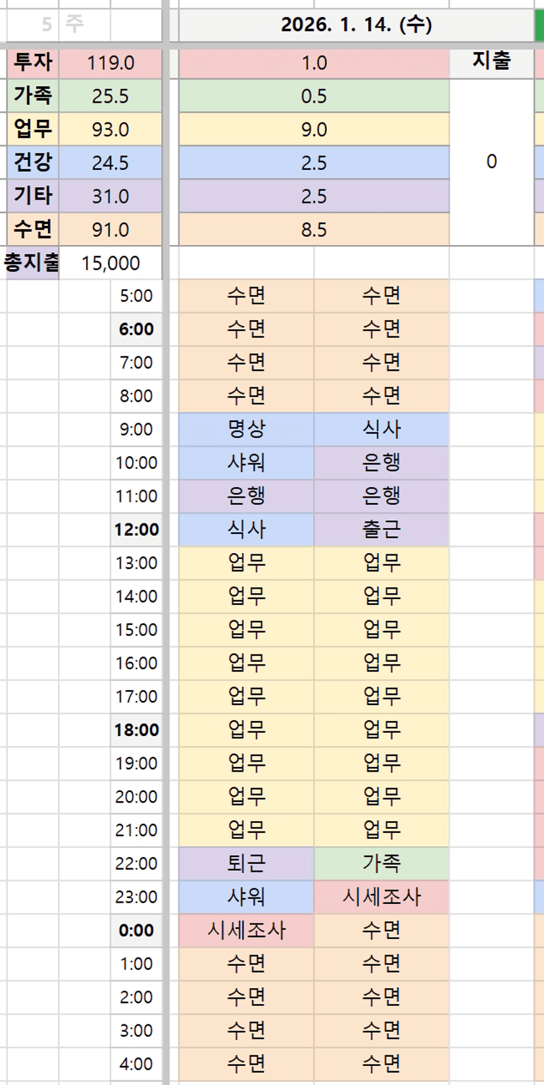This screenshot has width=544, height=1085.
Task: Click the 0:00 time label
Action: [x=136, y=930]
